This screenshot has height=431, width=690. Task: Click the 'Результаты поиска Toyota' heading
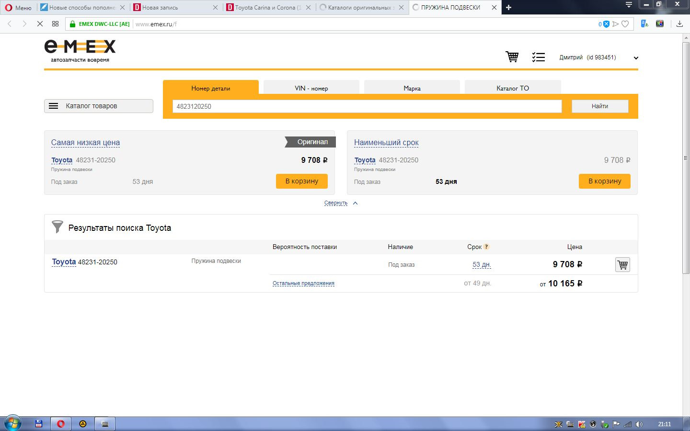pos(120,228)
